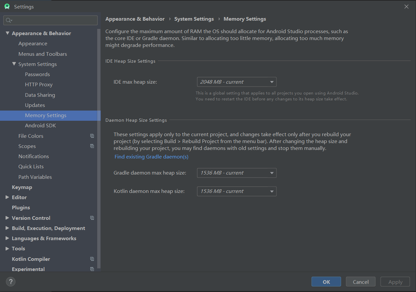Click the project-level icon beside Version Control
The height and width of the screenshot is (292, 416).
92,218
